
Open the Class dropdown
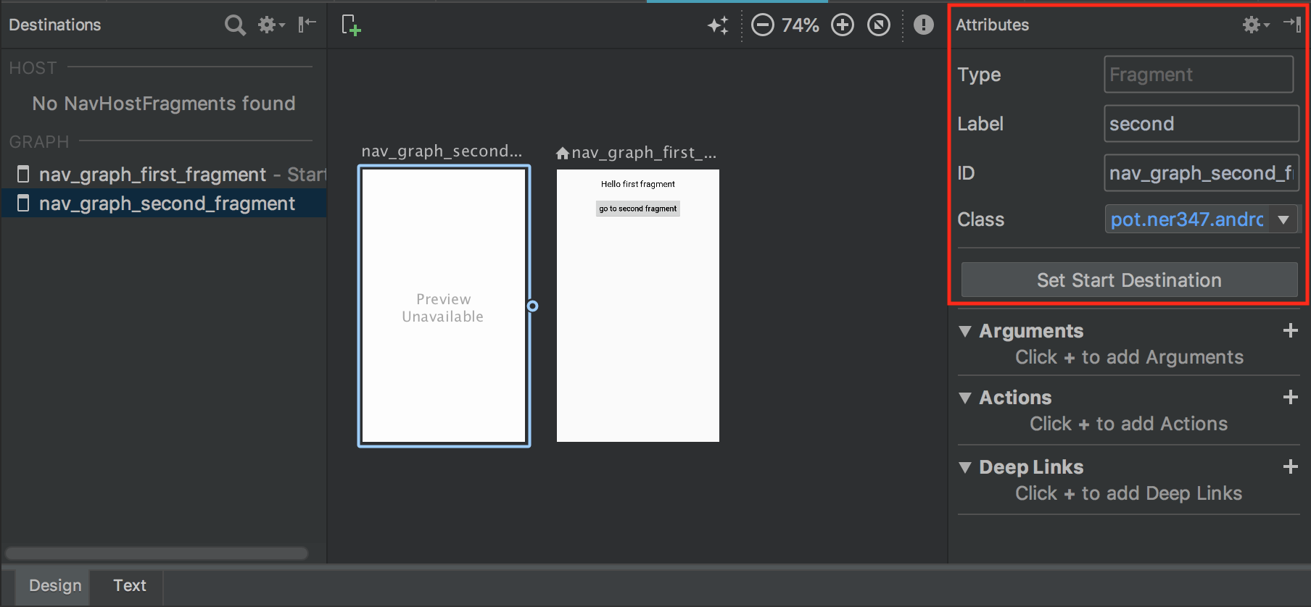point(1283,219)
